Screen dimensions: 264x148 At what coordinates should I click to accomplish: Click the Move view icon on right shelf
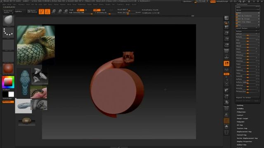226,90
